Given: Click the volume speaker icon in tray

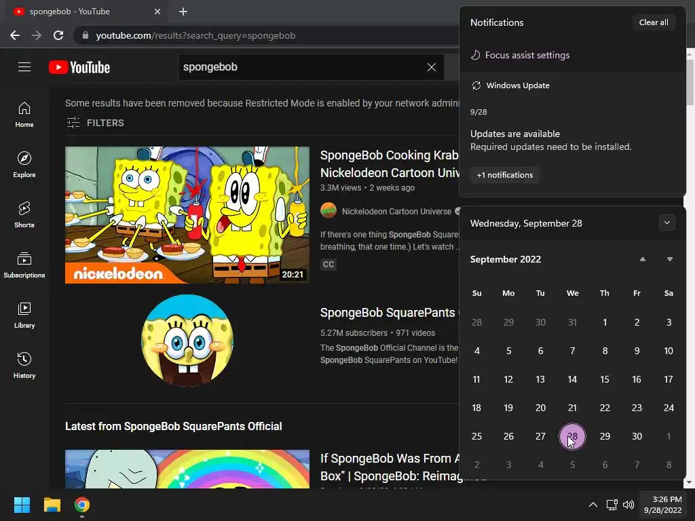Looking at the screenshot, I should pyautogui.click(x=628, y=505).
